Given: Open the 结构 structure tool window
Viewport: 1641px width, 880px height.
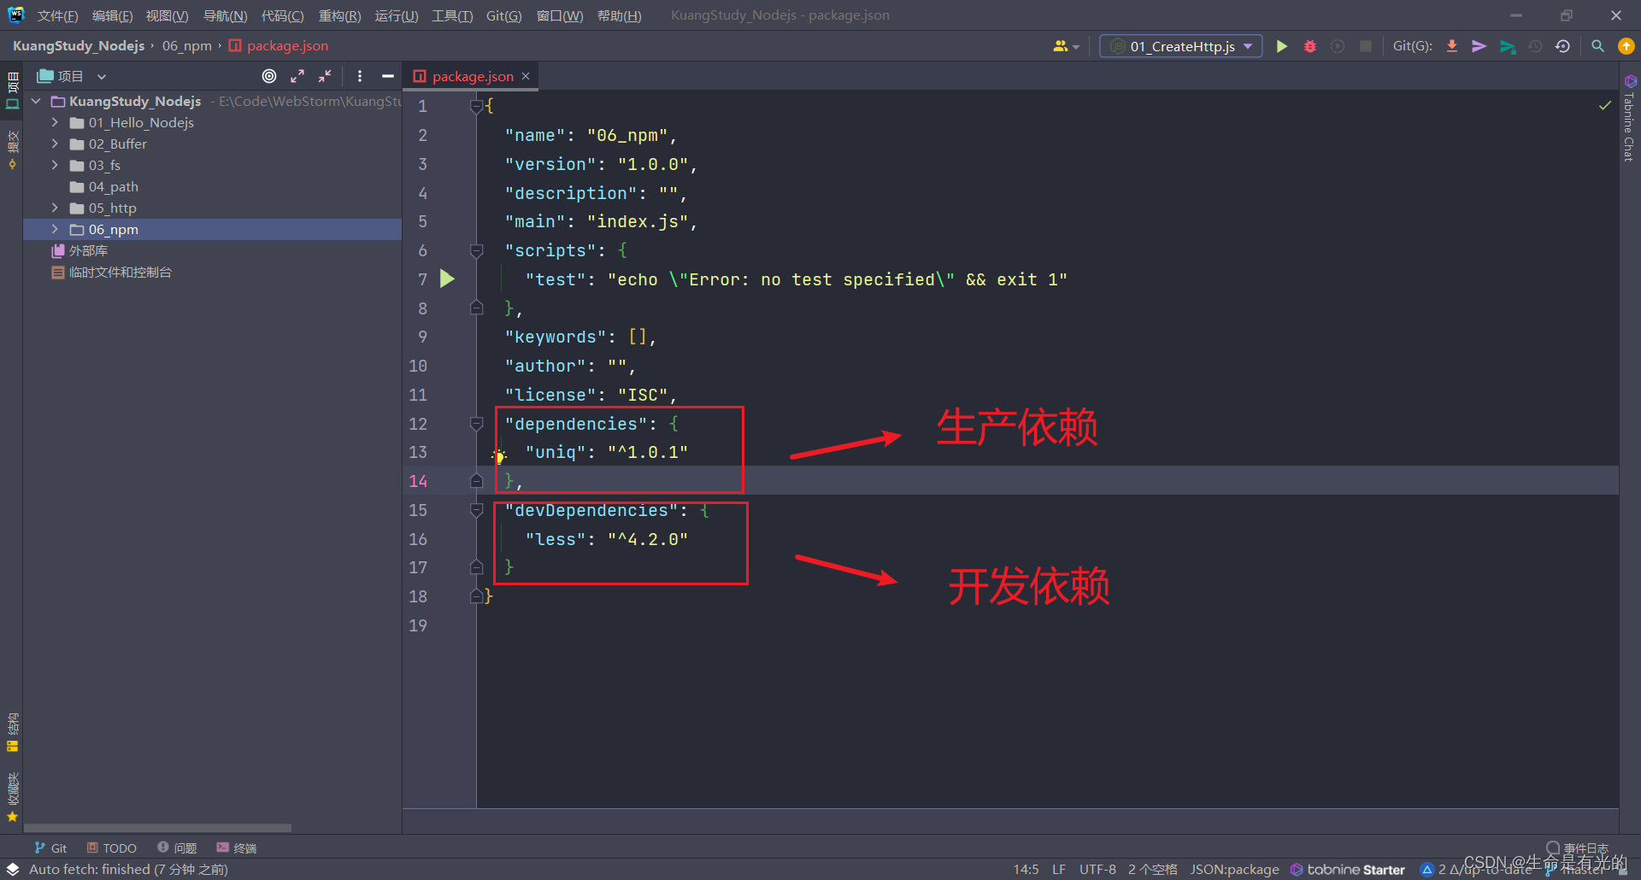Looking at the screenshot, I should (12, 732).
